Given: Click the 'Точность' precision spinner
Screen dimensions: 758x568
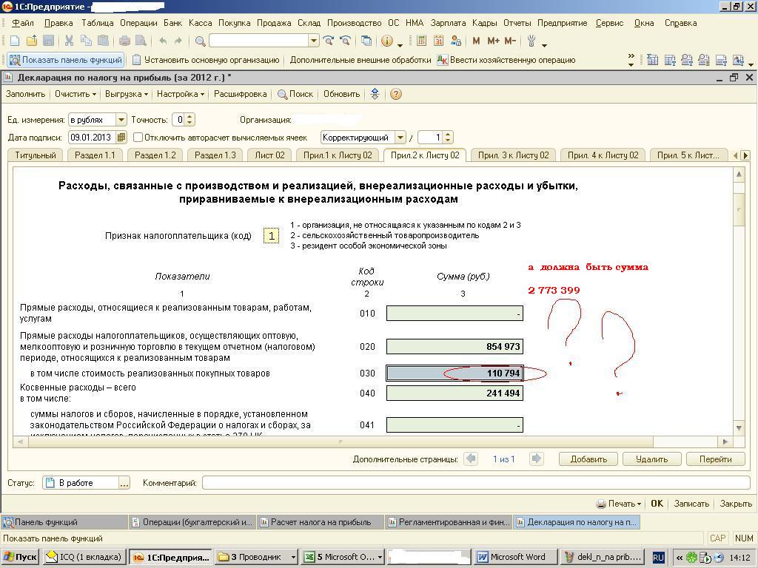Looking at the screenshot, I should (189, 119).
